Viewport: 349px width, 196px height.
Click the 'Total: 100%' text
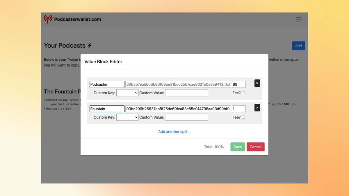pyautogui.click(x=214, y=147)
